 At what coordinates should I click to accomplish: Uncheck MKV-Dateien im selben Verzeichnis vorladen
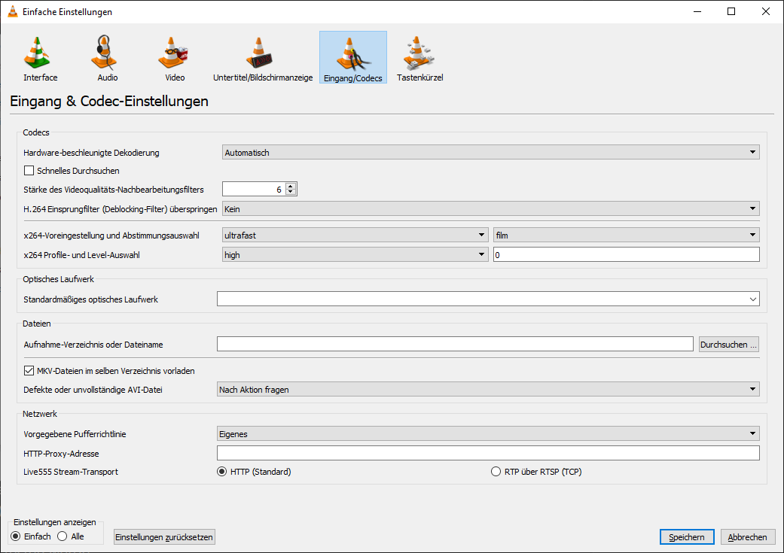click(29, 370)
